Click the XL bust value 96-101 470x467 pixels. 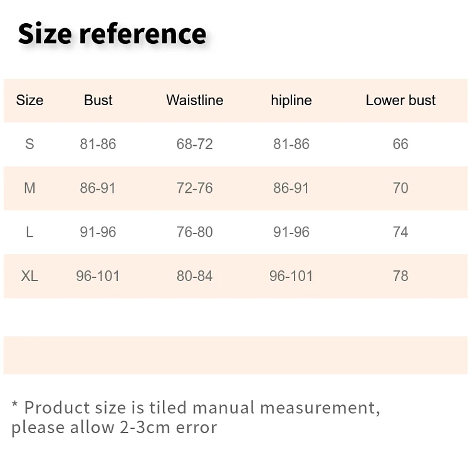click(98, 276)
